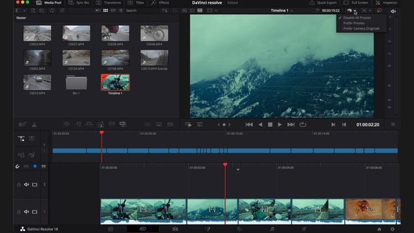414x233 pixels.
Task: Toggle the viewer audio mute speaker
Action: (x=393, y=11)
